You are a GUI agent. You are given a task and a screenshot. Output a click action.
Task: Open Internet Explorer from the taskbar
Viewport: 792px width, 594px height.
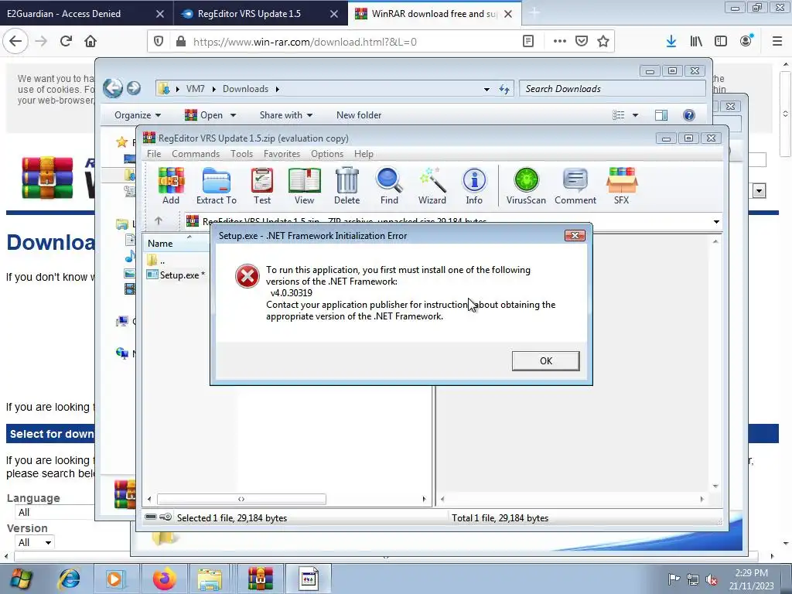click(69, 579)
